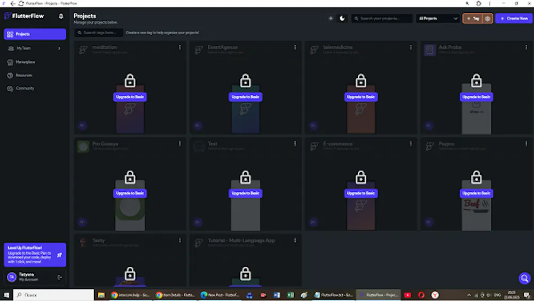This screenshot has height=301, width=534.
Task: Click the lock on Tutorial - Multi-Language App card
Action: 245,274
